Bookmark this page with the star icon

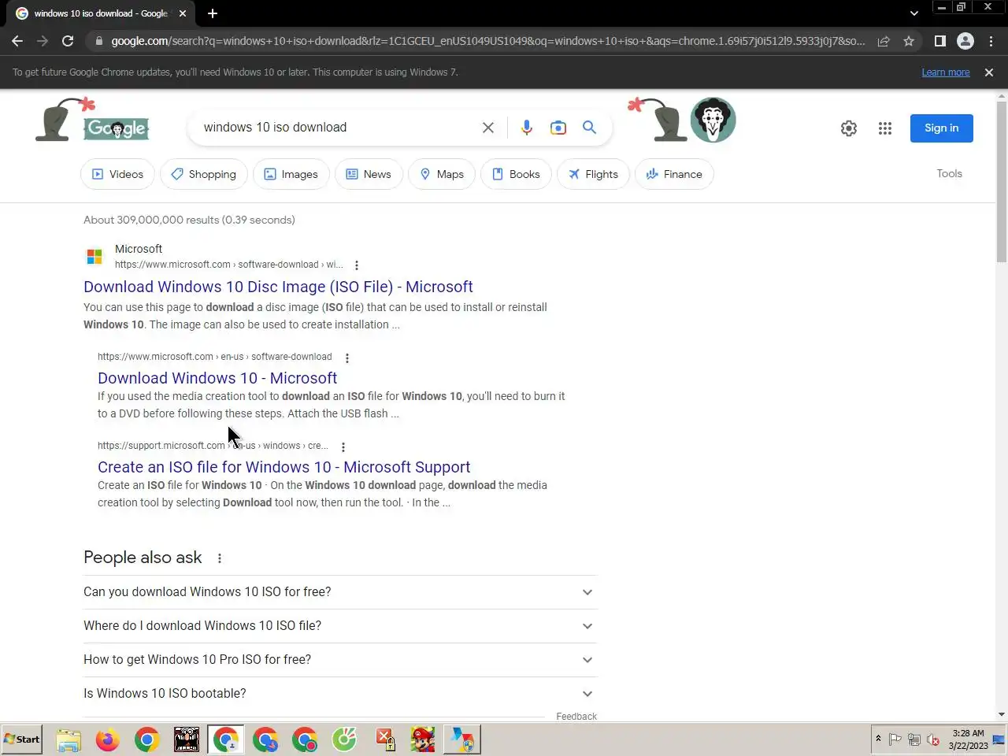(909, 41)
